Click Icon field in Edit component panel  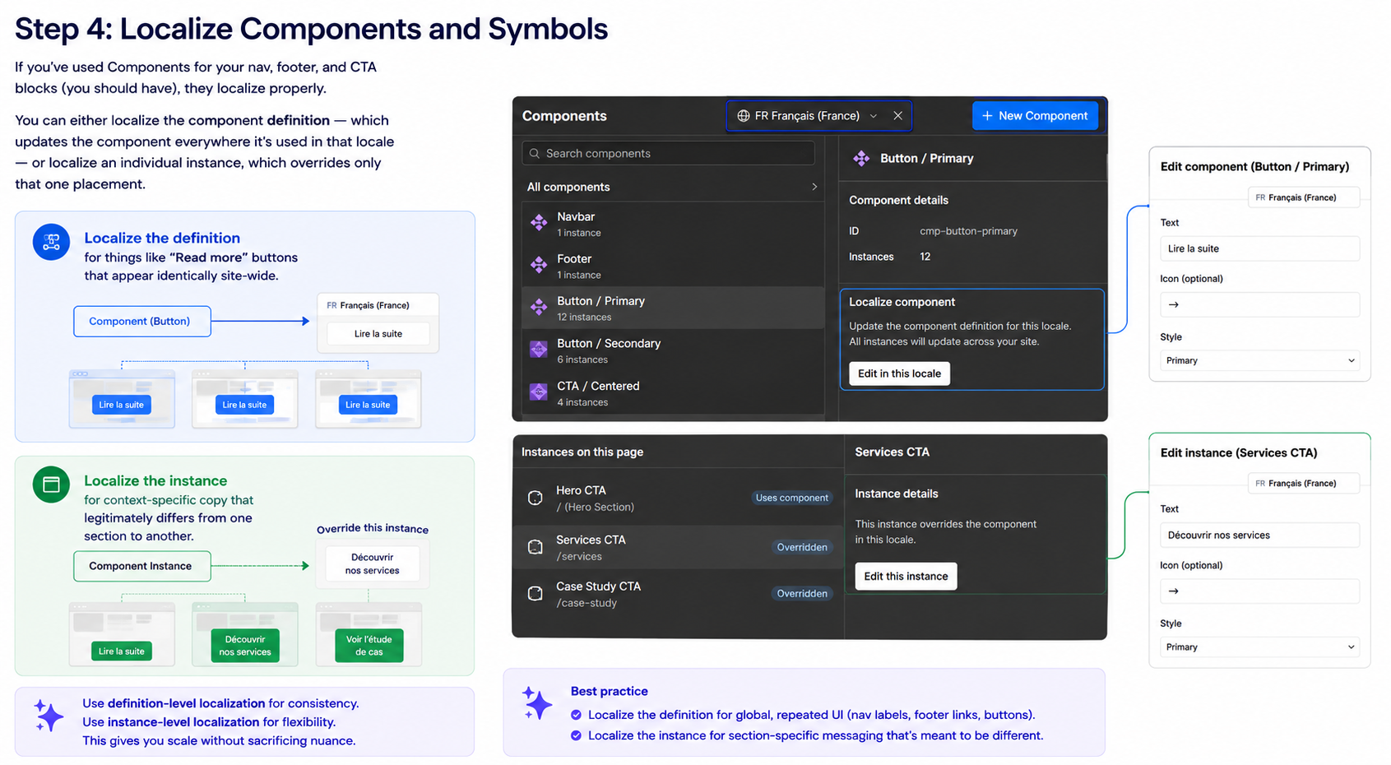(x=1259, y=304)
